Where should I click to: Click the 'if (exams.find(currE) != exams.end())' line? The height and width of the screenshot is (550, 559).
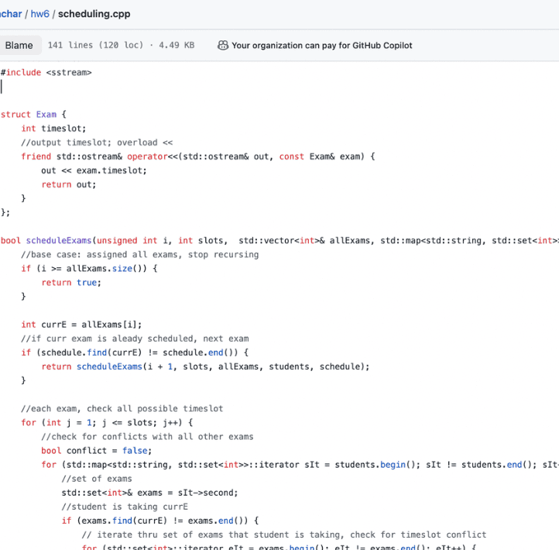[160, 521]
